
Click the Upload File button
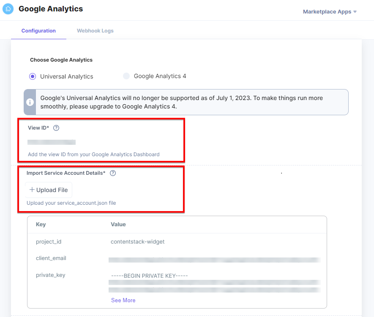coord(49,190)
